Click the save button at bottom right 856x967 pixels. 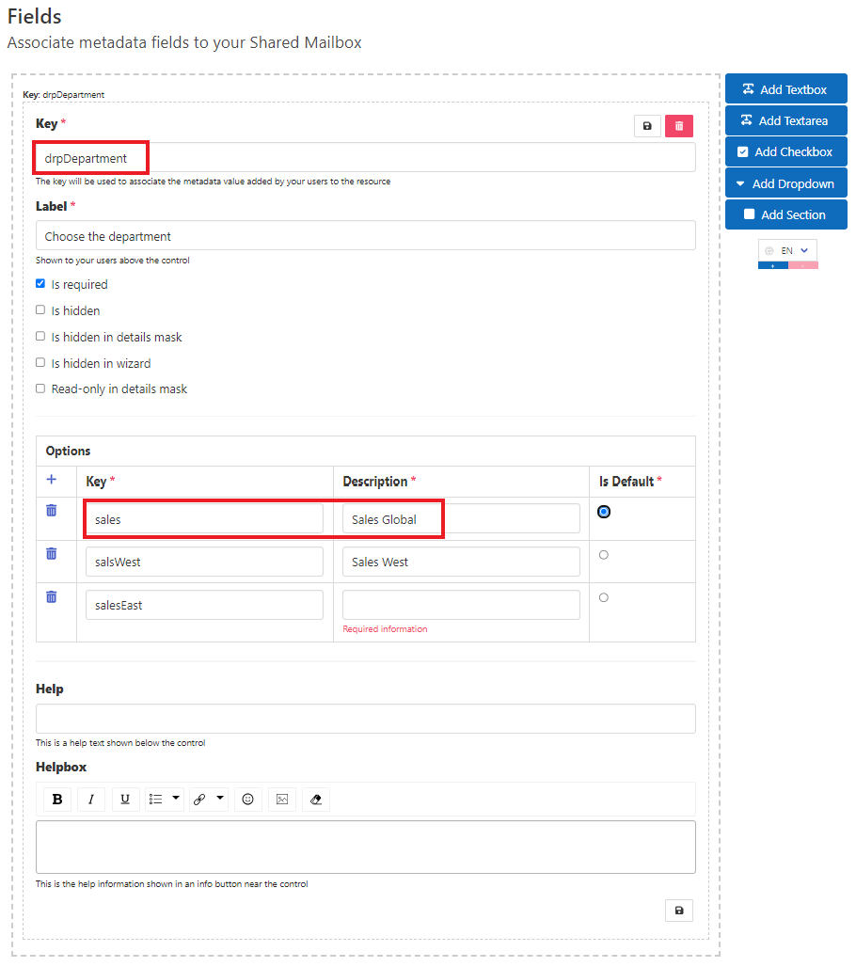coord(678,911)
